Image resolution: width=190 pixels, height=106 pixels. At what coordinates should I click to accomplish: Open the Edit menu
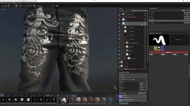(x=5, y=3)
